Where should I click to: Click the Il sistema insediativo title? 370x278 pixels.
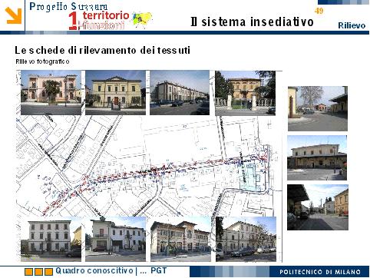coord(252,22)
